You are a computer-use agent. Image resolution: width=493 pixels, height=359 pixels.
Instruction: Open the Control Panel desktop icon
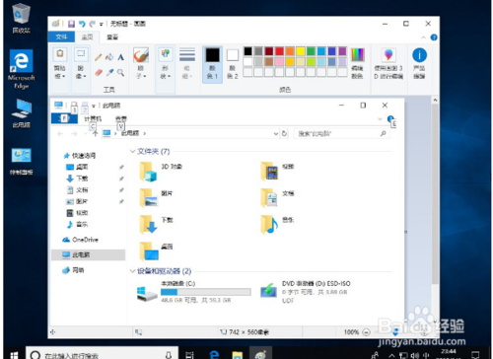[22, 161]
